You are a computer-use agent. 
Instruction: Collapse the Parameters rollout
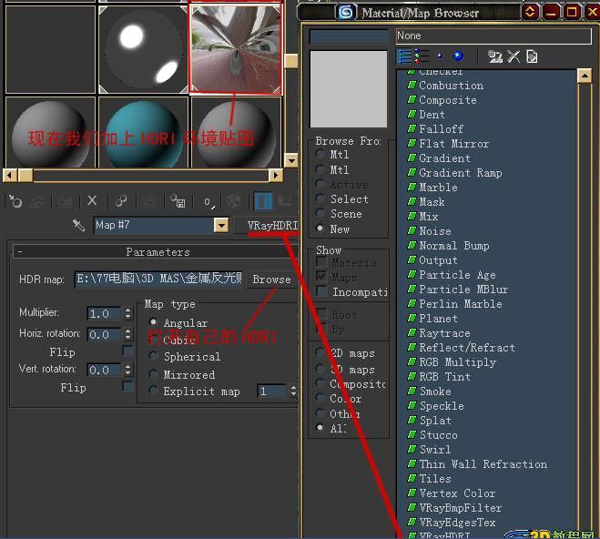pyautogui.click(x=20, y=251)
